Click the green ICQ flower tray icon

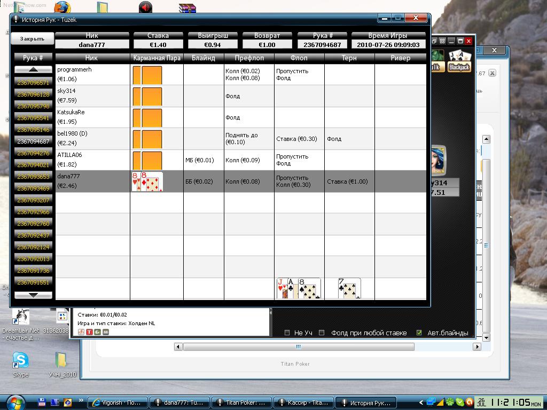pos(450,402)
